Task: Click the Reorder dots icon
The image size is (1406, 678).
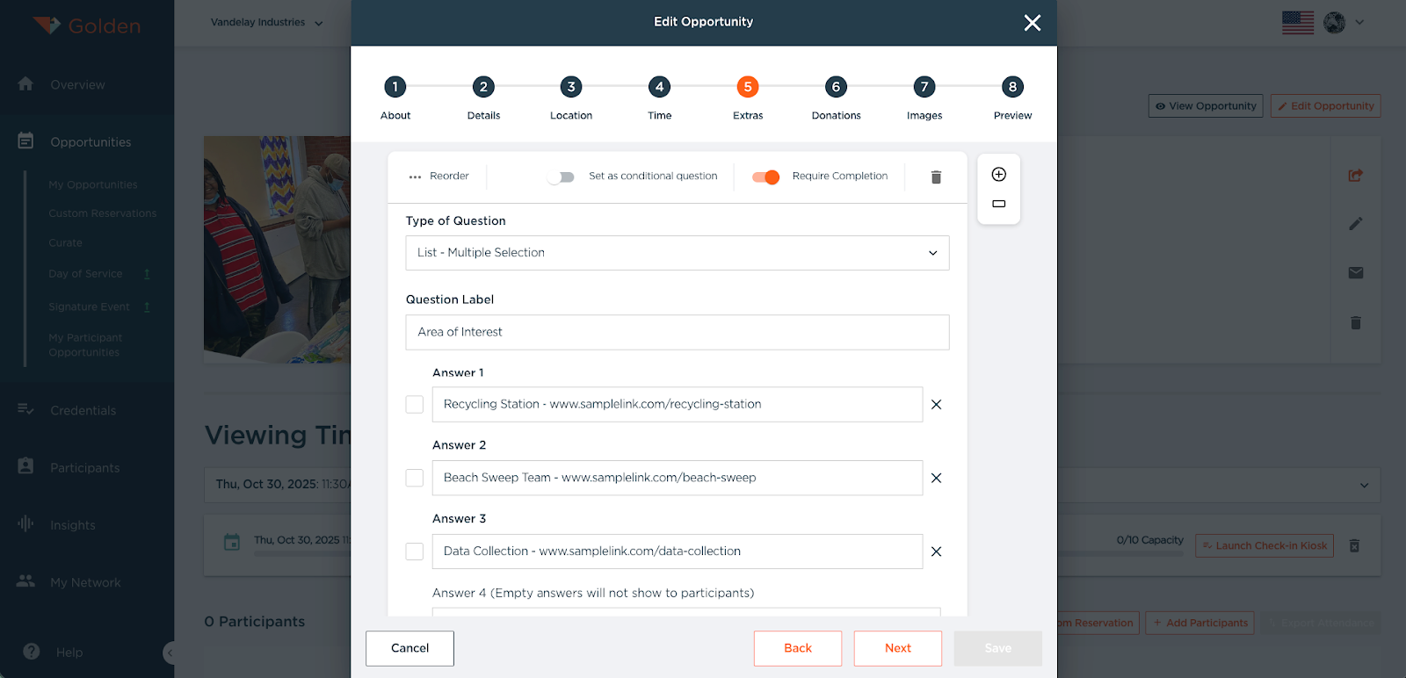Action: [x=415, y=177]
